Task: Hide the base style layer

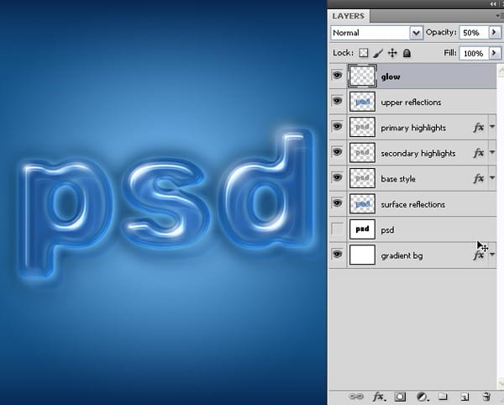Action: (337, 177)
